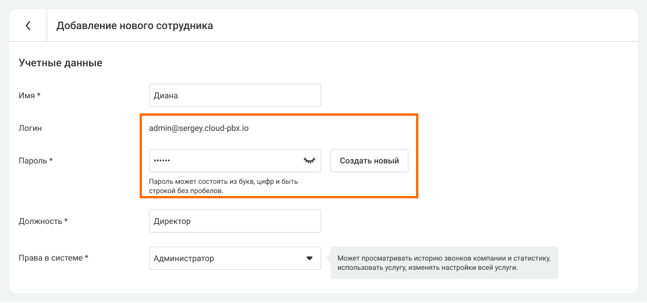Click the Учетные данные section heading

click(x=61, y=63)
